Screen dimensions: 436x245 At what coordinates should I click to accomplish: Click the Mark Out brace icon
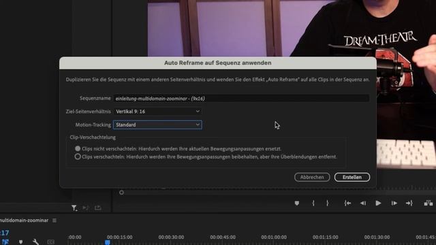328,203
